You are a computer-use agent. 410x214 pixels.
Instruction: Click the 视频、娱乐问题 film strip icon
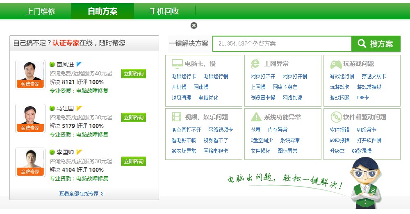[176, 117]
